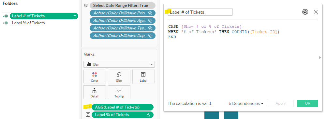Open the Detail marks card
Image resolution: width=327 pixels, height=119 pixels.
(95, 92)
